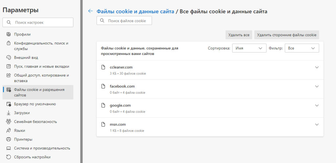Screen dimensions: 336x163
Task: Click the Загрузки download arrow icon
Action: [x=9, y=113]
